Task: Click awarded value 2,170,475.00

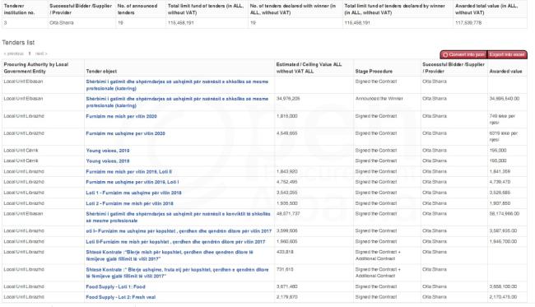Action: pyautogui.click(x=503, y=297)
